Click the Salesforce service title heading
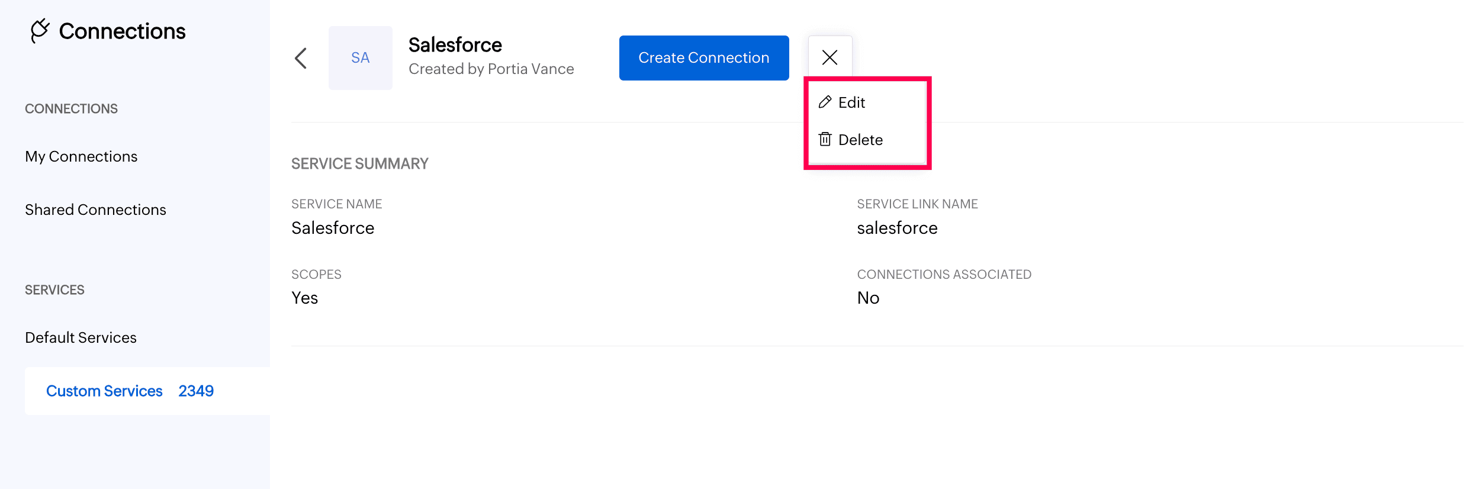The image size is (1479, 489). pyautogui.click(x=455, y=45)
